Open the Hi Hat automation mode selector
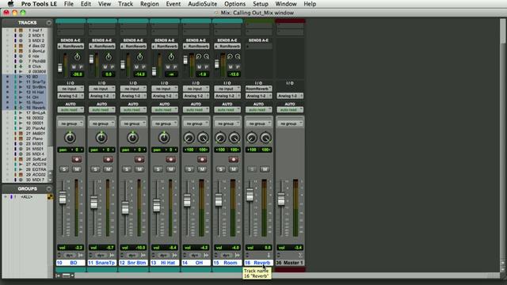Screen dimensions: 507x285 [x=165, y=110]
